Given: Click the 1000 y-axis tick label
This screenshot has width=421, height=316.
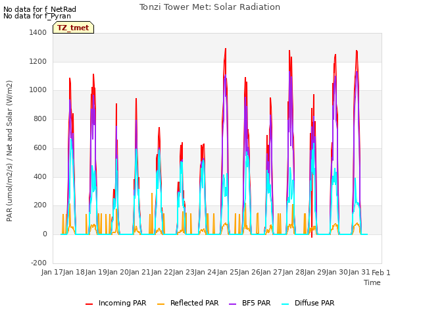Looking at the screenshot, I should point(38,90).
